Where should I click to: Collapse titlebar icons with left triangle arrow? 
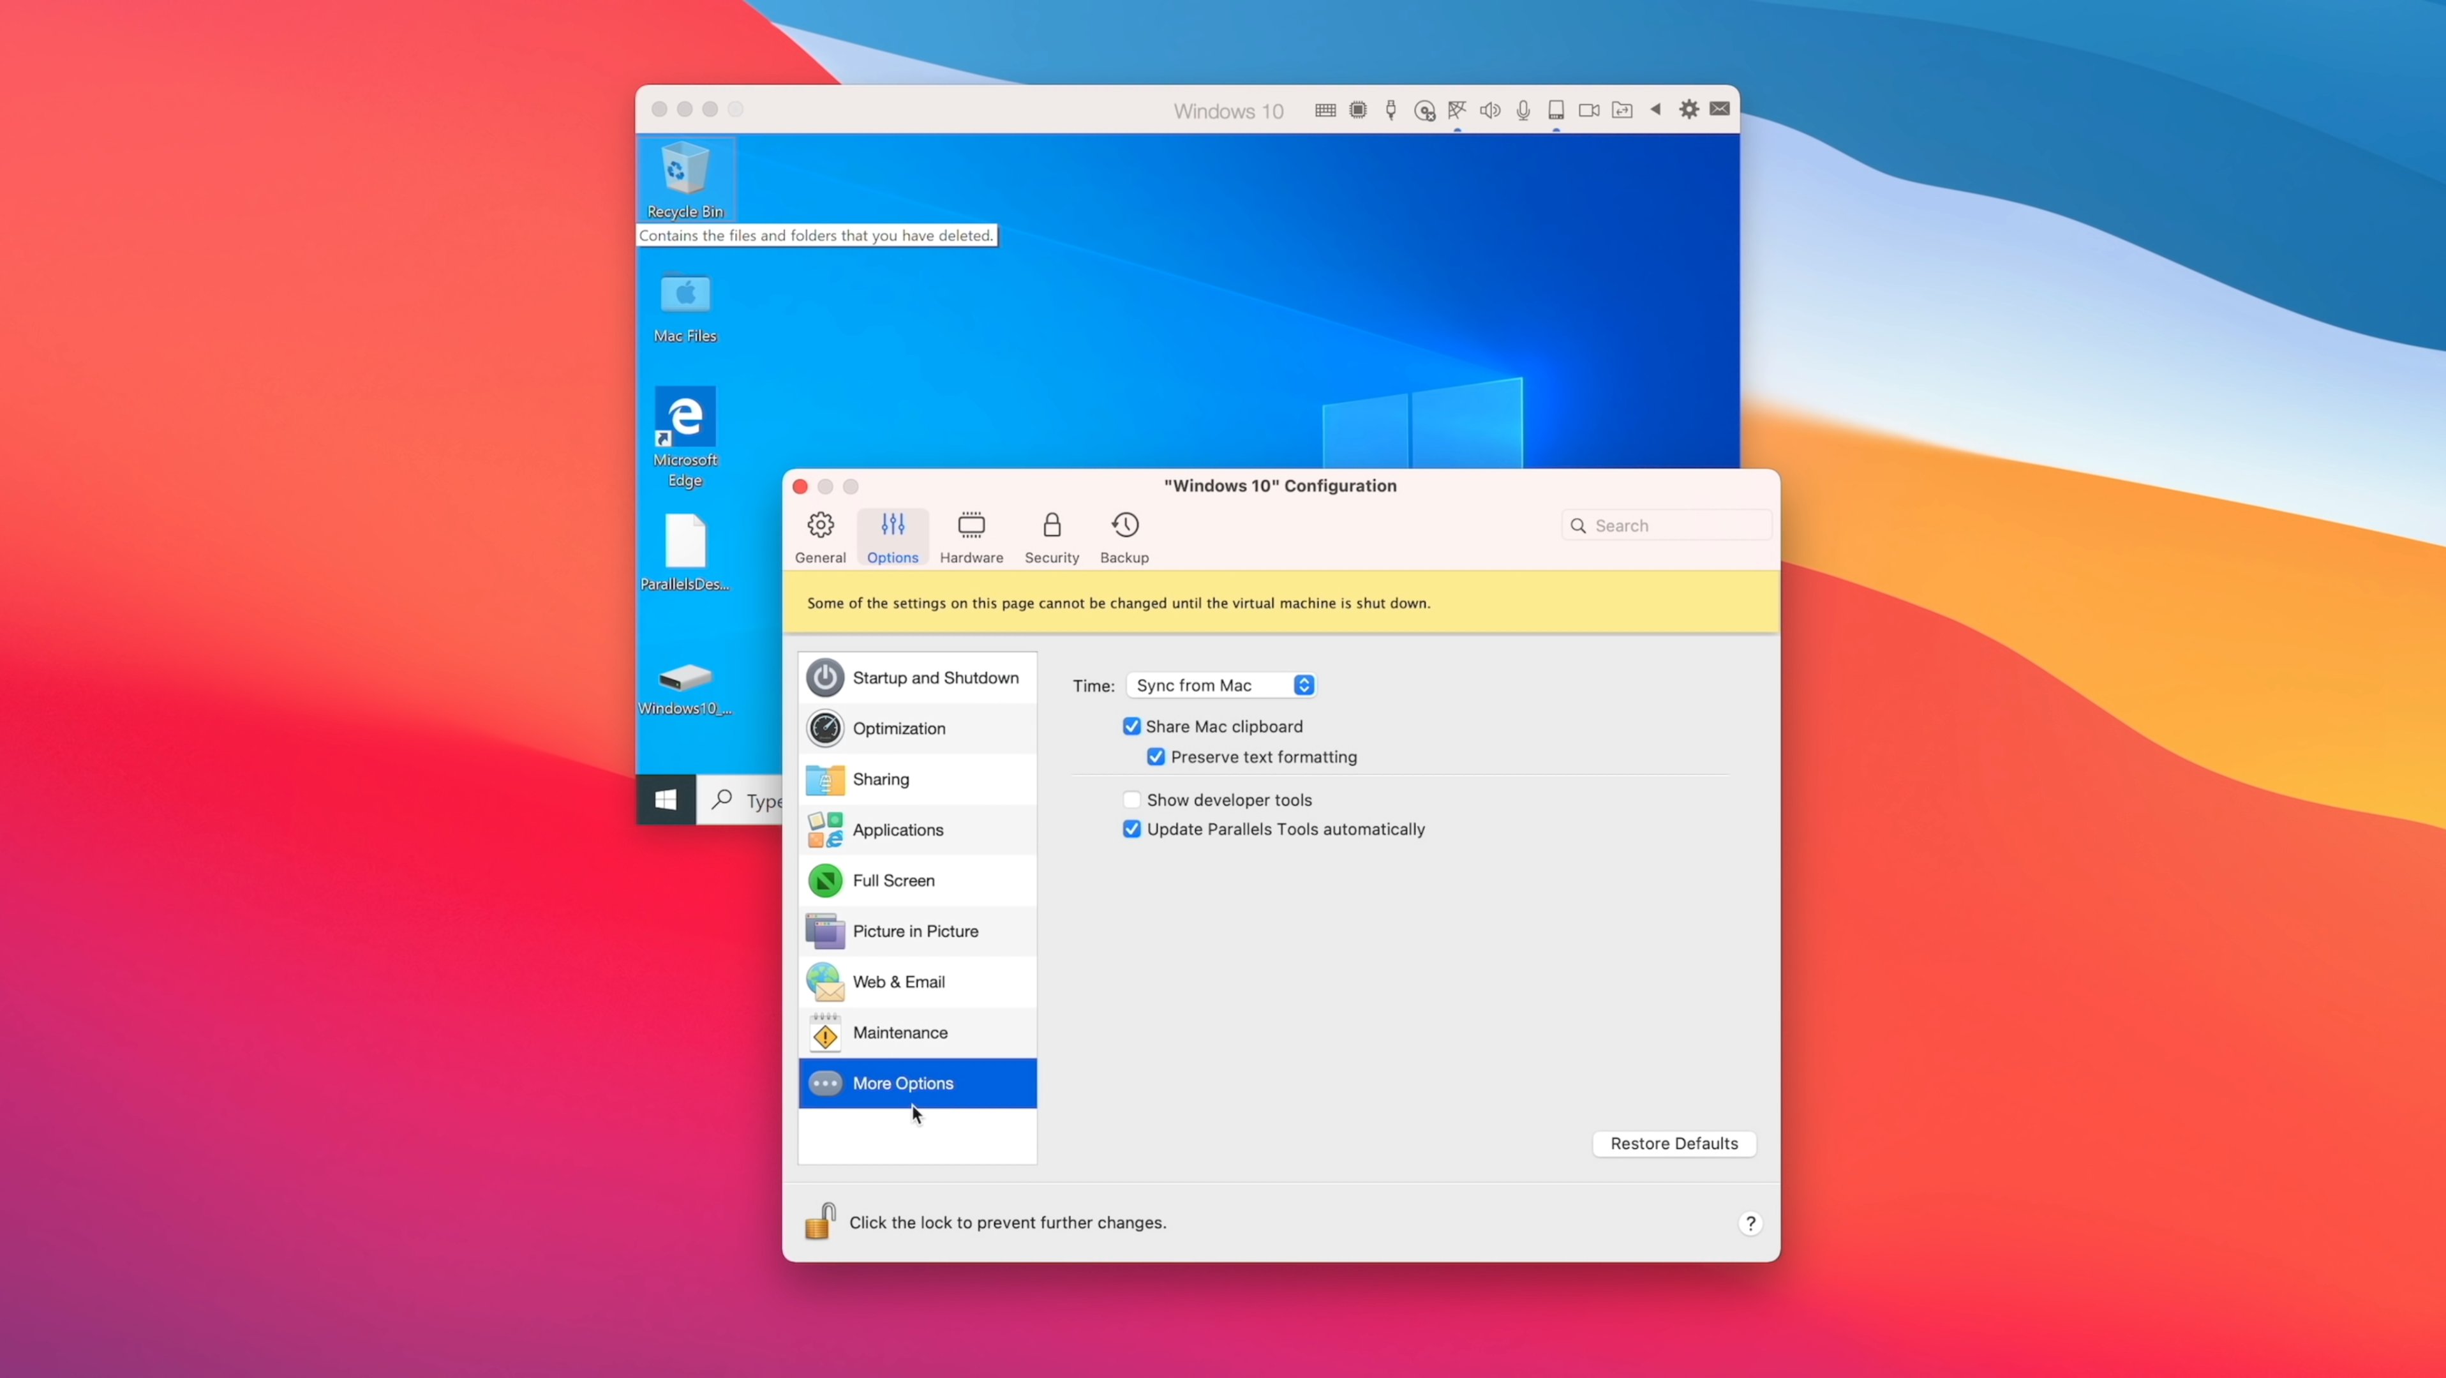coord(1655,109)
